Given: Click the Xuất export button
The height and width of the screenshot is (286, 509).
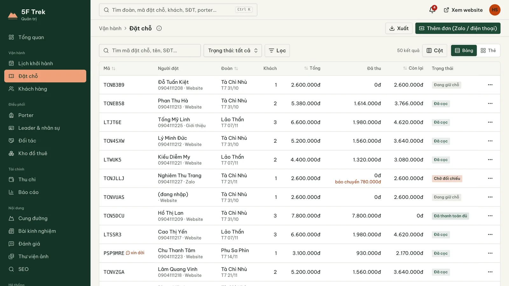Looking at the screenshot, I should (399, 28).
